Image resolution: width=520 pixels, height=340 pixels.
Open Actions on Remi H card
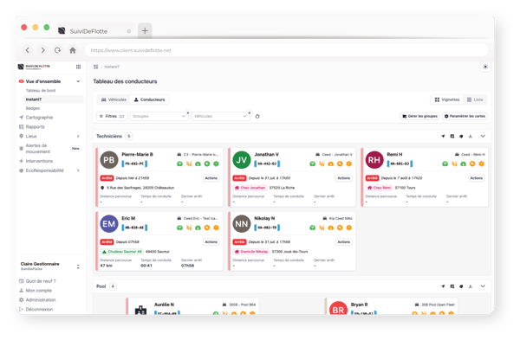pos(476,178)
